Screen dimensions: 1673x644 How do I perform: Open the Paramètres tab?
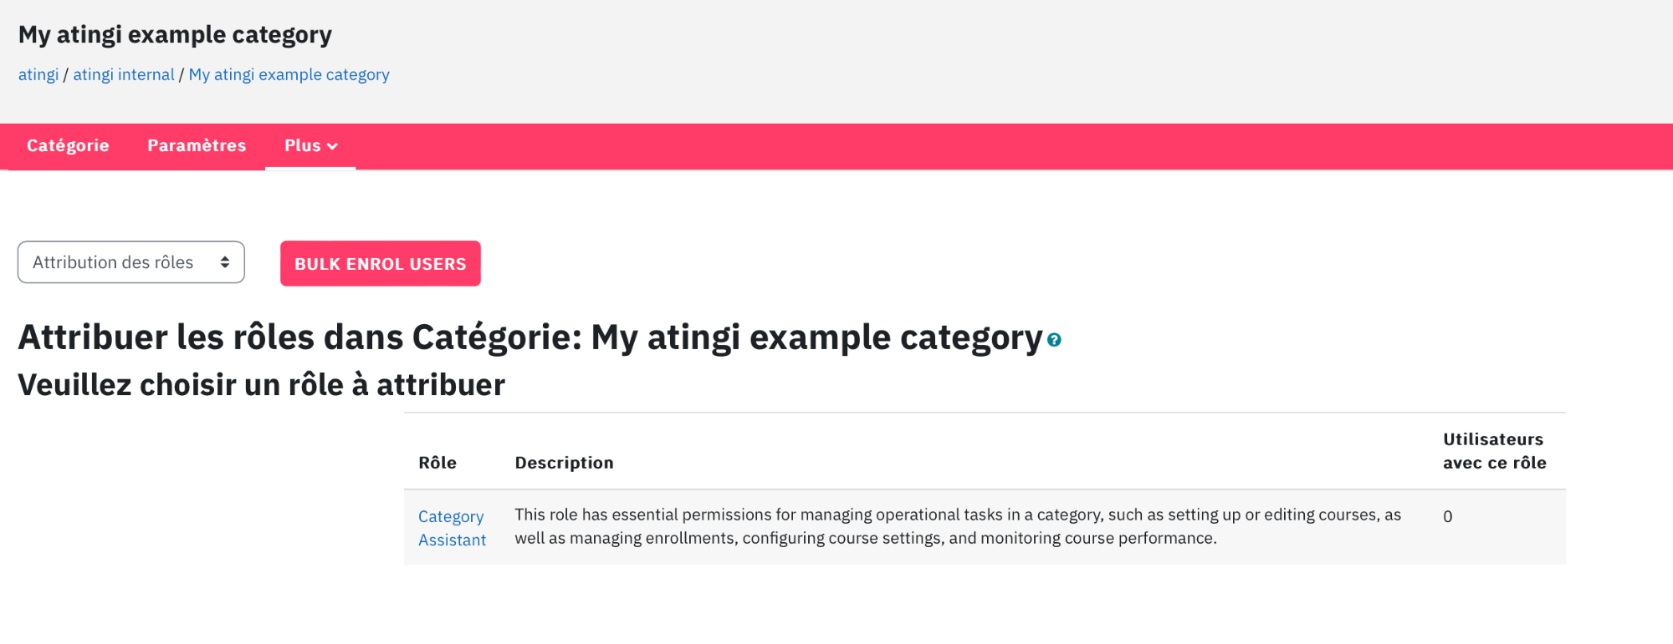[197, 145]
